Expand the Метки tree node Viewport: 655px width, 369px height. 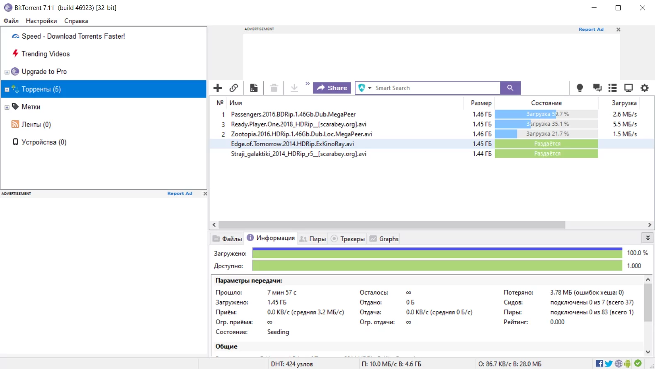(7, 108)
